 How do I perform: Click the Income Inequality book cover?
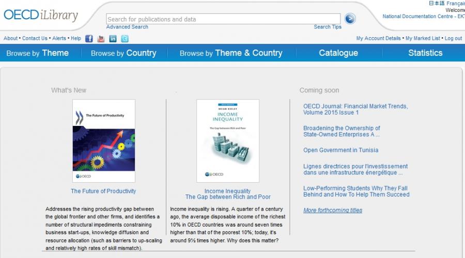[228, 141]
